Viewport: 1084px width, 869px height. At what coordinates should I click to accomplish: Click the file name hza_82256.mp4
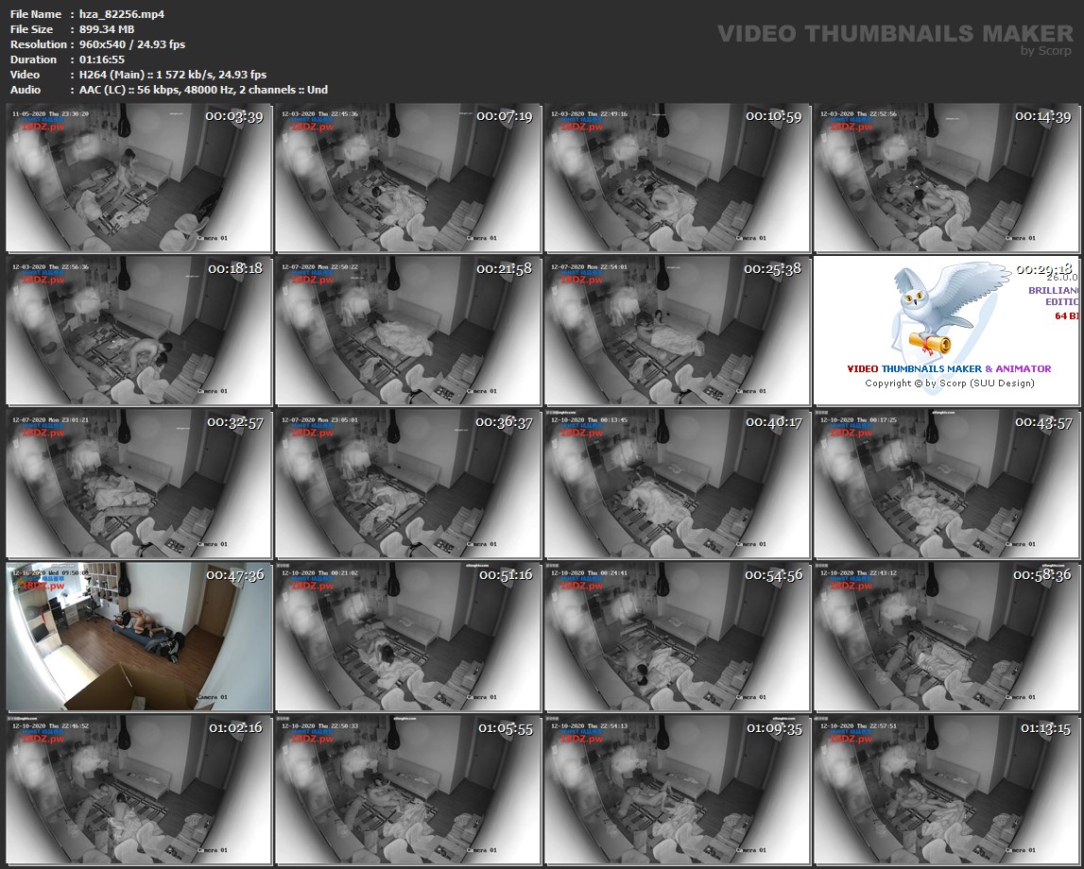(122, 14)
